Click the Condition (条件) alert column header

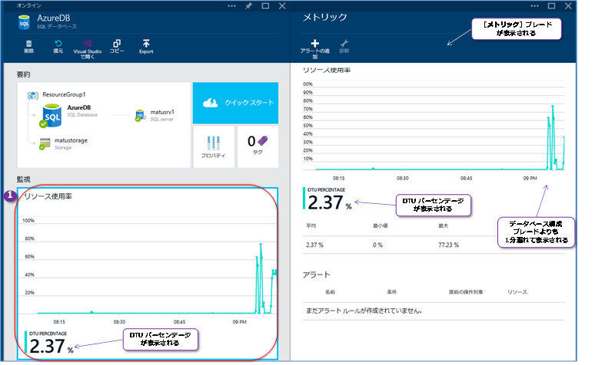pyautogui.click(x=392, y=292)
